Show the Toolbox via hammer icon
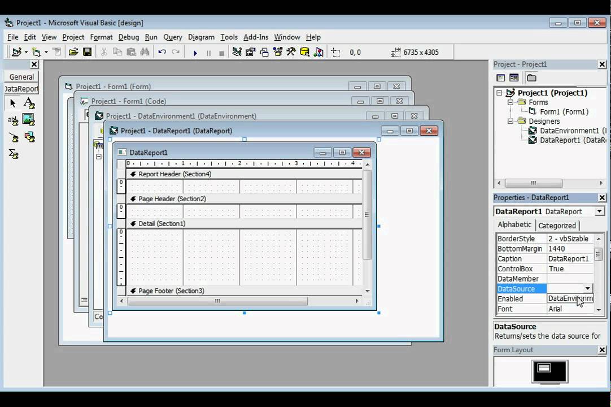Image resolution: width=611 pixels, height=407 pixels. [291, 52]
